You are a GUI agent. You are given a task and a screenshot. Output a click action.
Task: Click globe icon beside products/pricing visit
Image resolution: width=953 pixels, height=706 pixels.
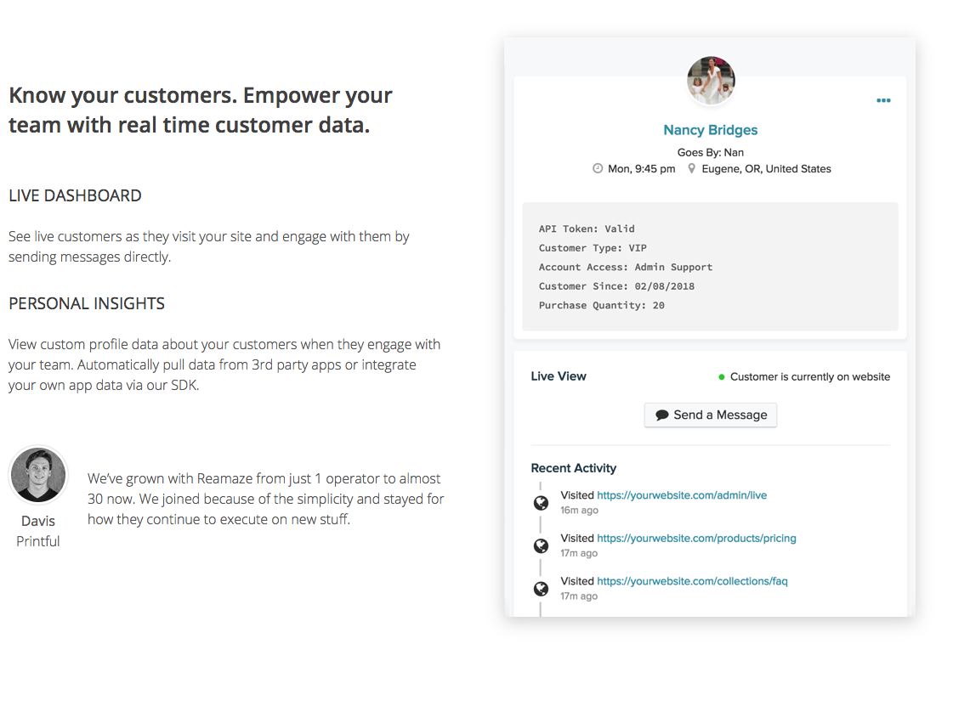(x=541, y=545)
